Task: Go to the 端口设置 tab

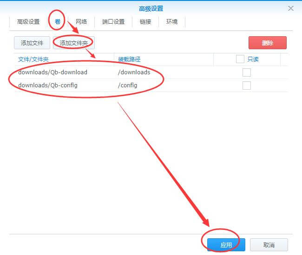Action: pyautogui.click(x=113, y=22)
